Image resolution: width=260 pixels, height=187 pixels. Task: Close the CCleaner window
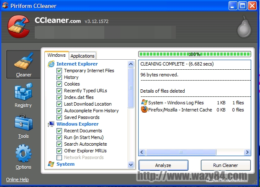pos(252,6)
